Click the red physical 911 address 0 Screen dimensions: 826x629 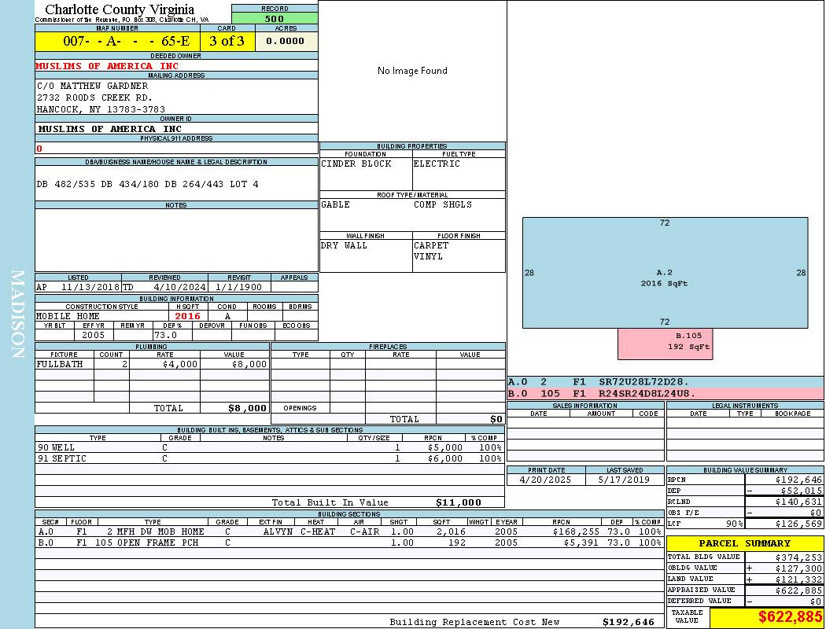[x=39, y=149]
